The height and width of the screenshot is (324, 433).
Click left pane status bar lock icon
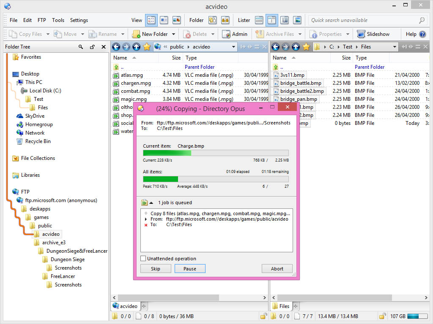(x=264, y=316)
